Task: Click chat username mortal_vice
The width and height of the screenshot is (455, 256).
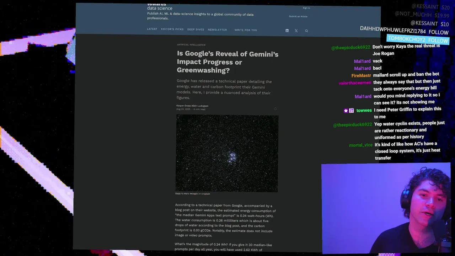Action: click(361, 145)
